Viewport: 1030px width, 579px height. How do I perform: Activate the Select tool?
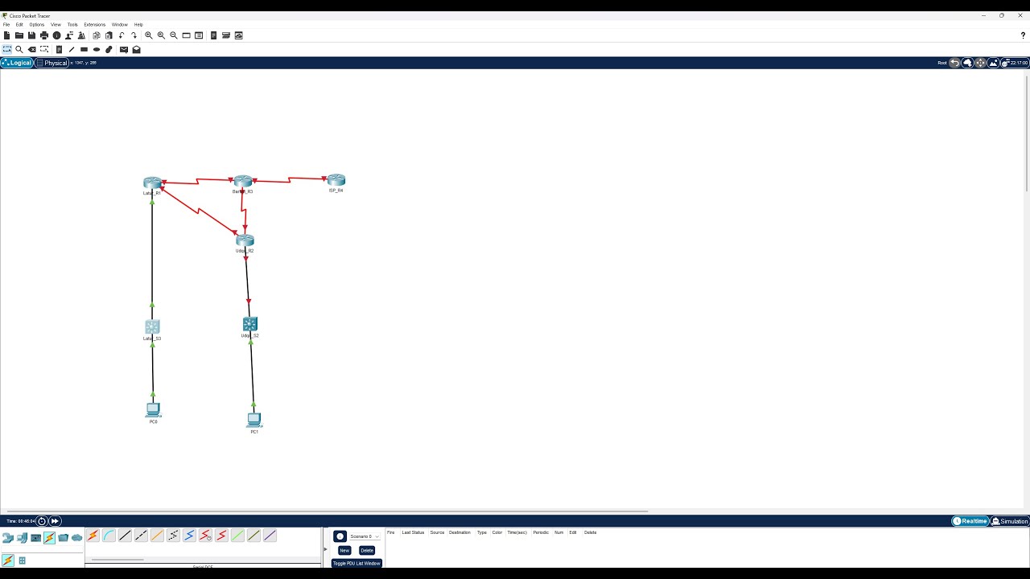click(6, 49)
